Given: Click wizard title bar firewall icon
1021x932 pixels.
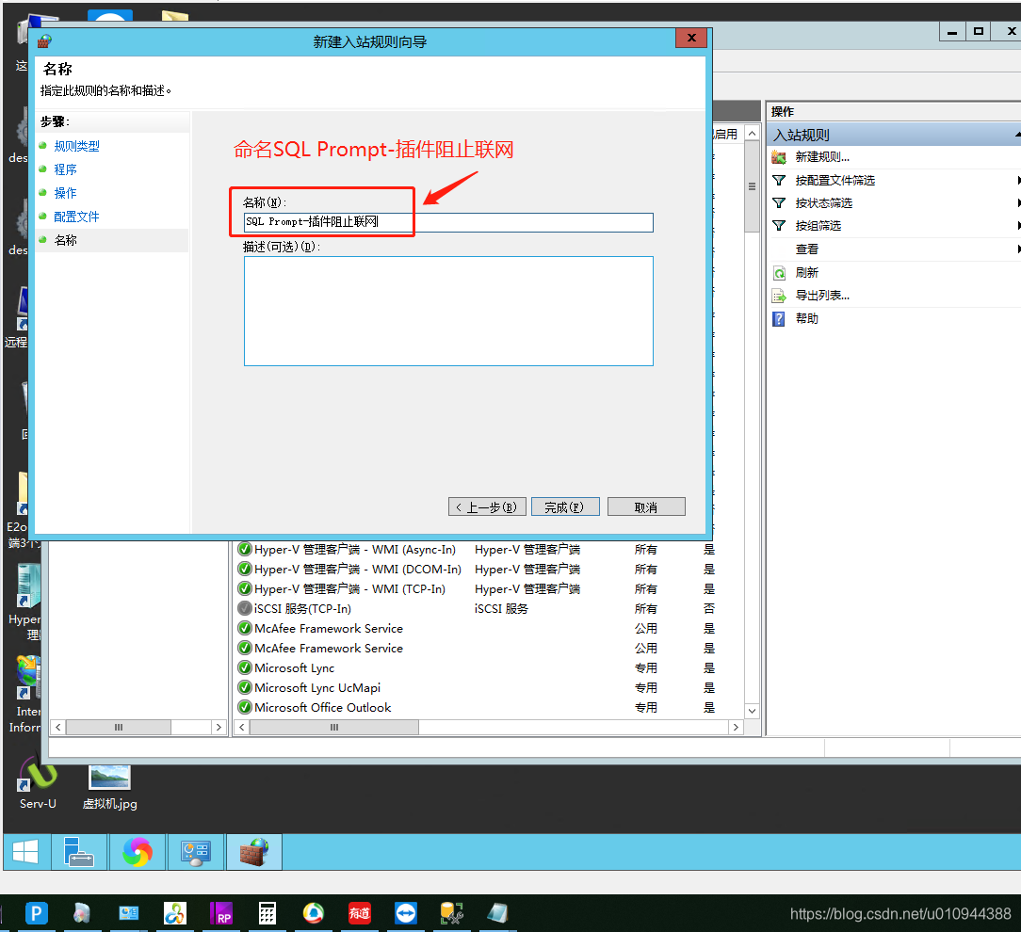Looking at the screenshot, I should pos(44,41).
